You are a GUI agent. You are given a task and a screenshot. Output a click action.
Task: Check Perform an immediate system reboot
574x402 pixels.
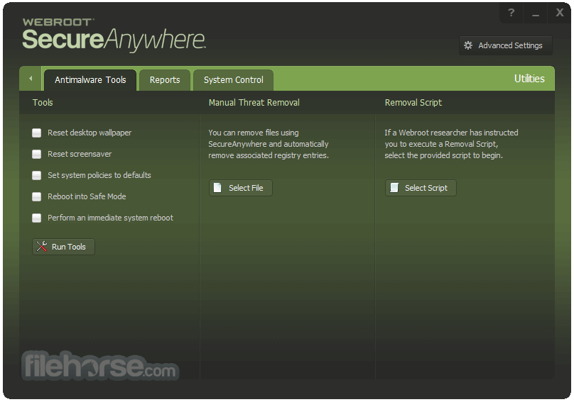[37, 218]
